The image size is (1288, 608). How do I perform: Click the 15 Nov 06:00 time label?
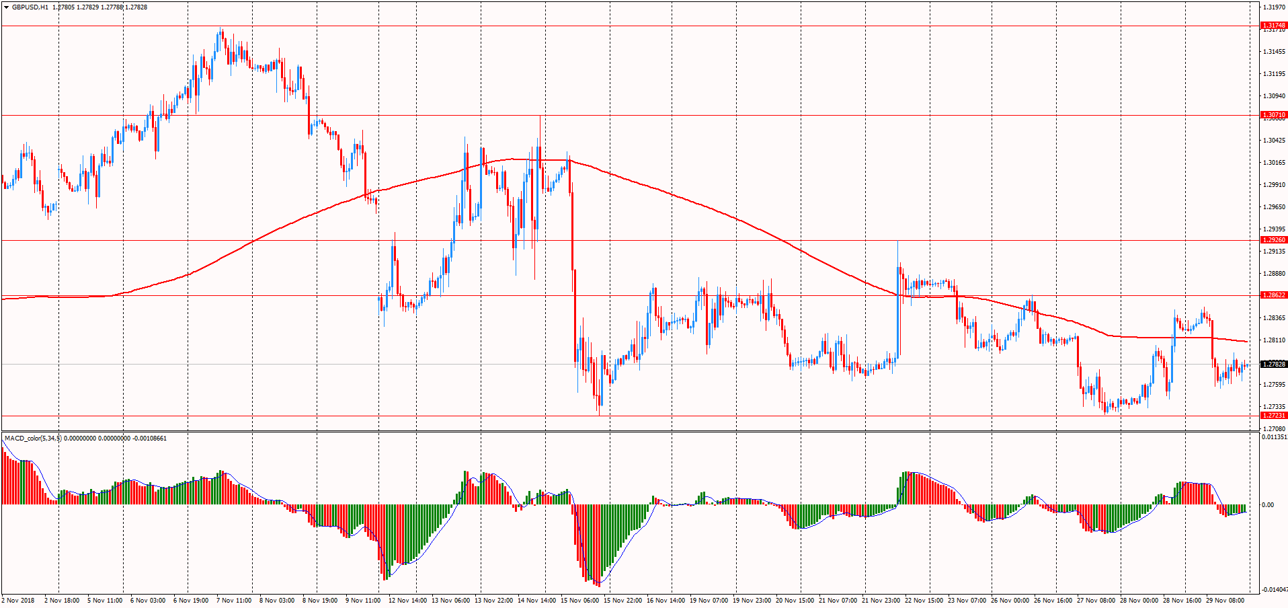tap(579, 600)
